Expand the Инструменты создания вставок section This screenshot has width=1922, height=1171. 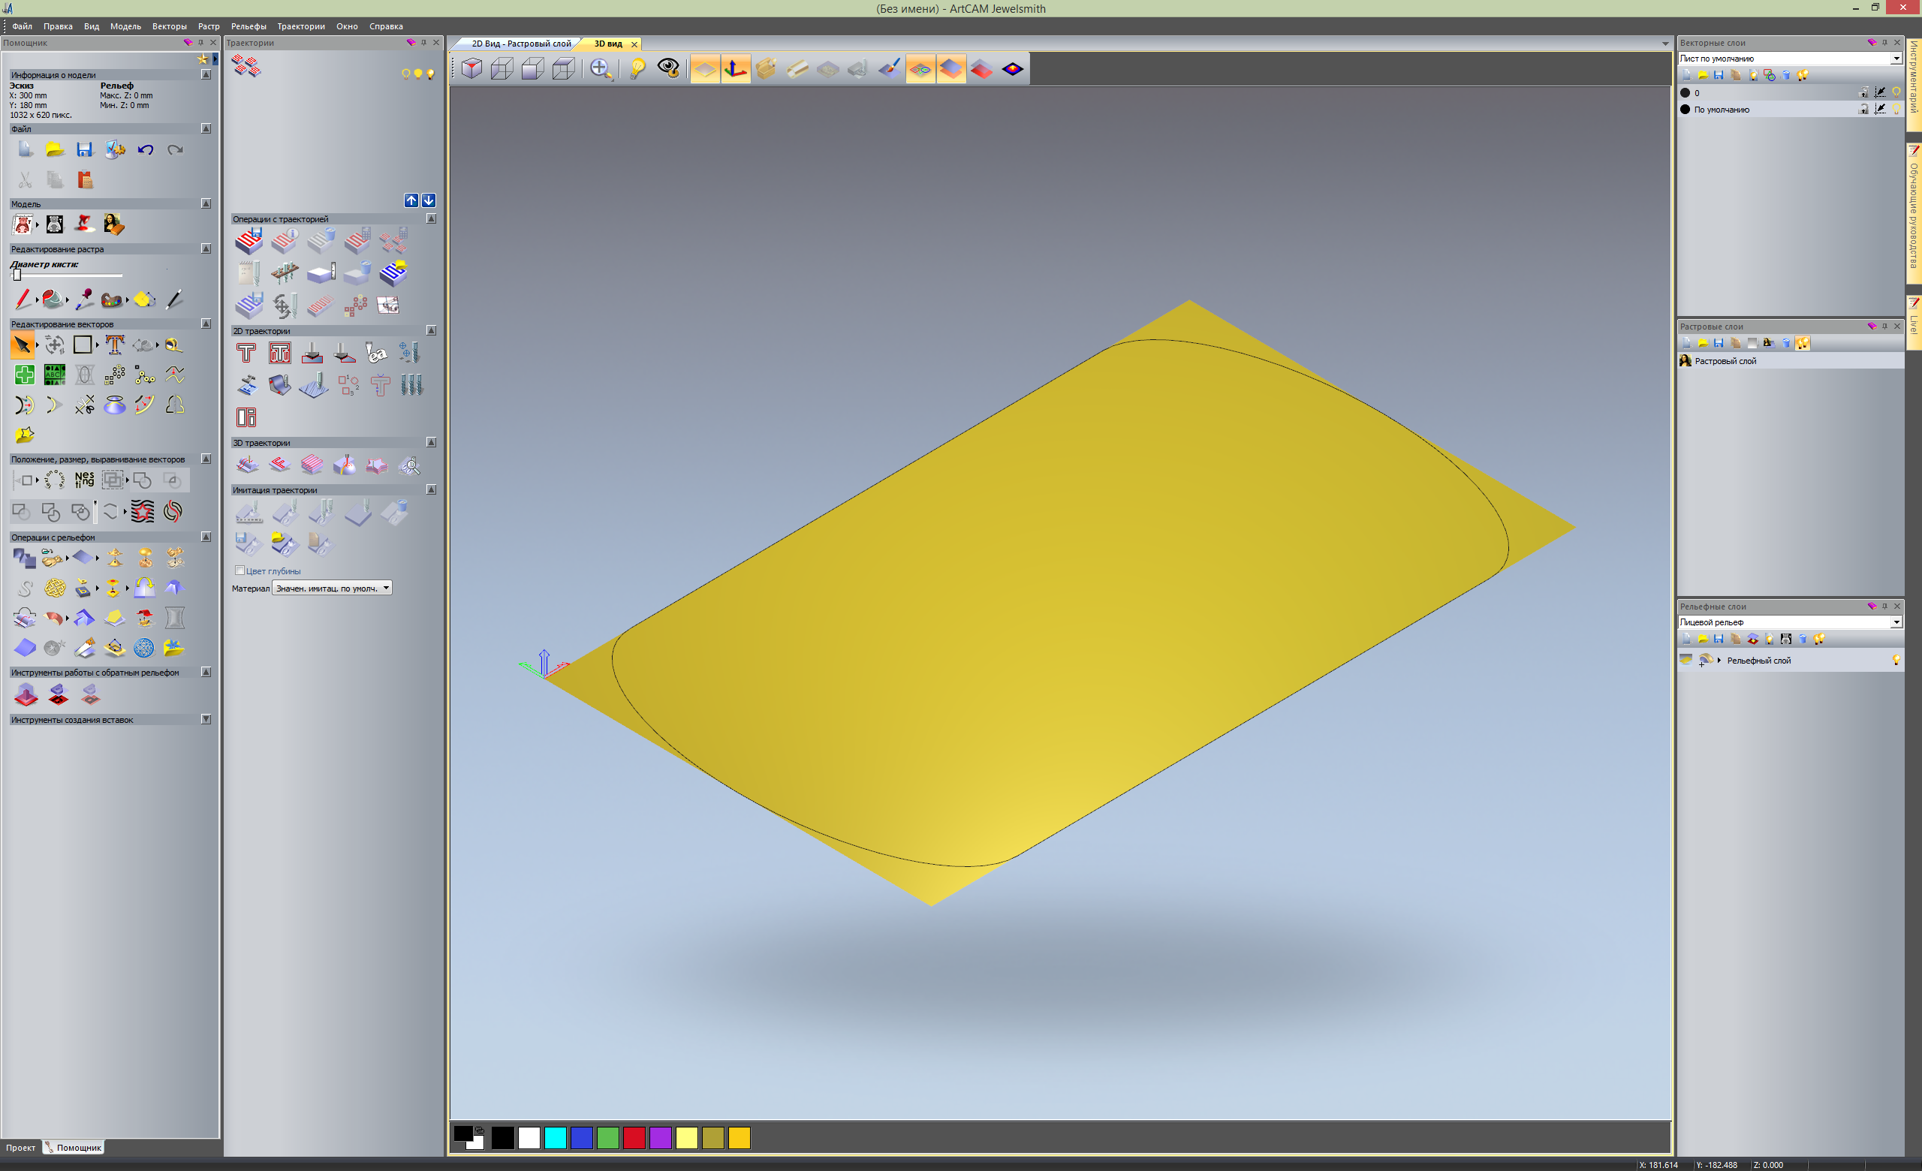206,720
